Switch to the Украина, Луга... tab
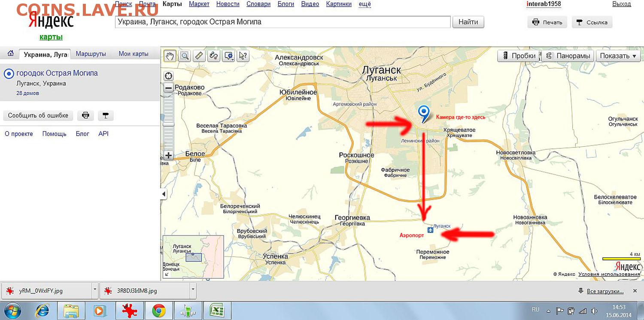This screenshot has height=320, width=644. (46, 54)
